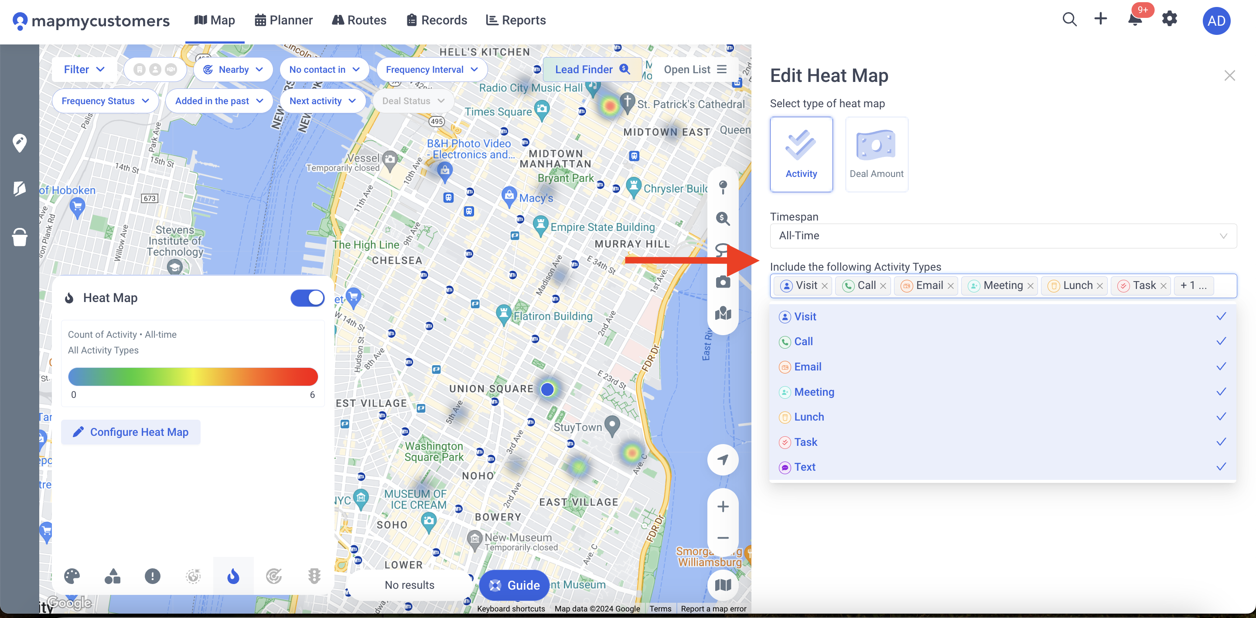Image resolution: width=1256 pixels, height=618 pixels.
Task: Click the Report a map error link
Action: pos(713,609)
